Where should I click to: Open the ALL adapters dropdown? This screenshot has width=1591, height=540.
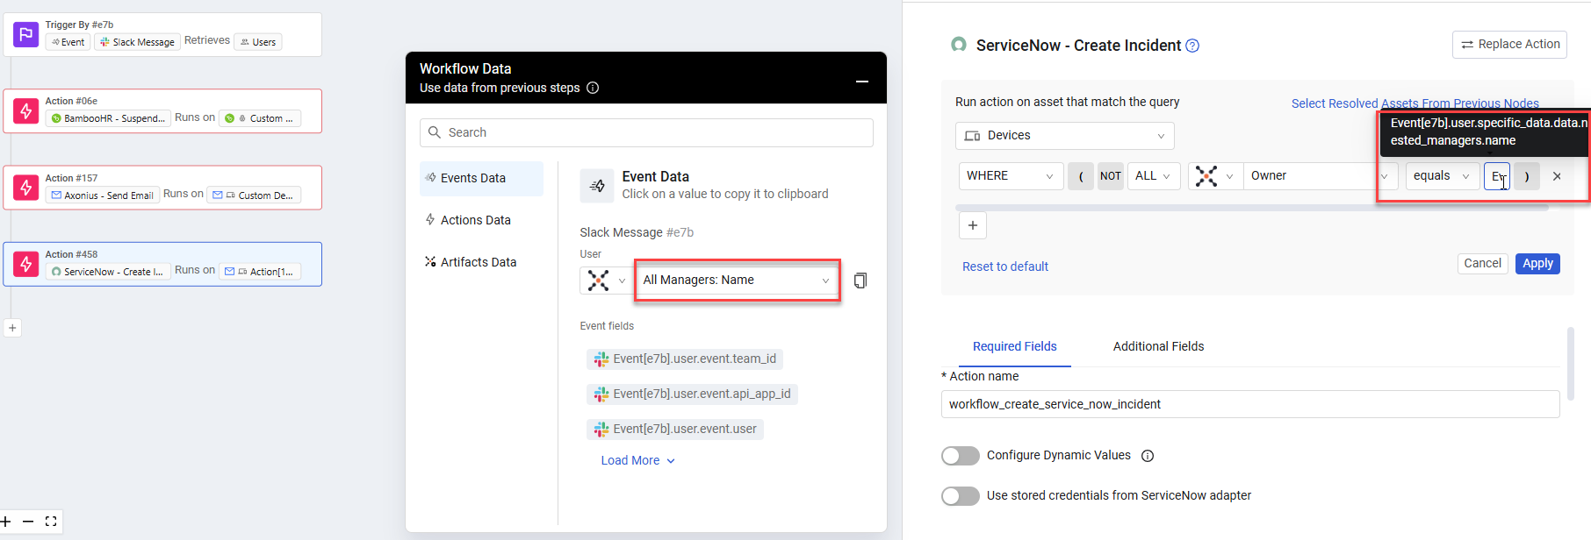[x=1154, y=176]
